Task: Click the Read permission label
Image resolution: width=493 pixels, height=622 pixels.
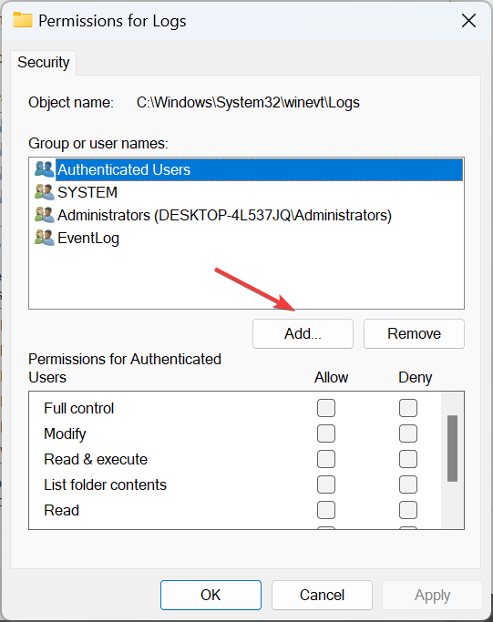Action: (x=62, y=510)
